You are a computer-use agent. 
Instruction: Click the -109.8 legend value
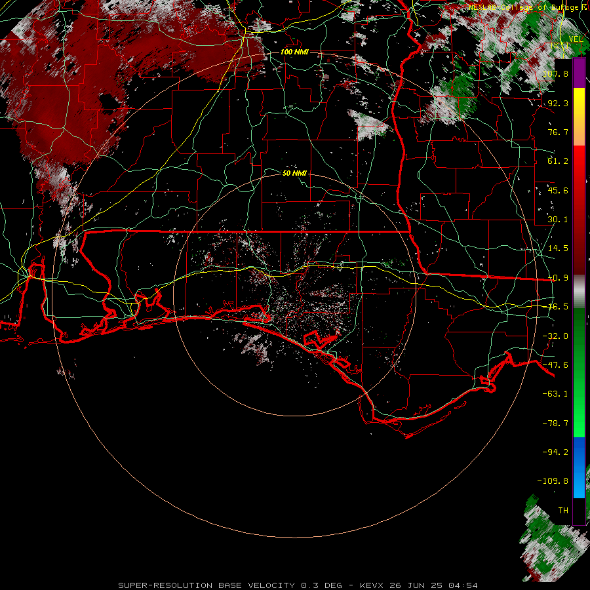point(553,481)
